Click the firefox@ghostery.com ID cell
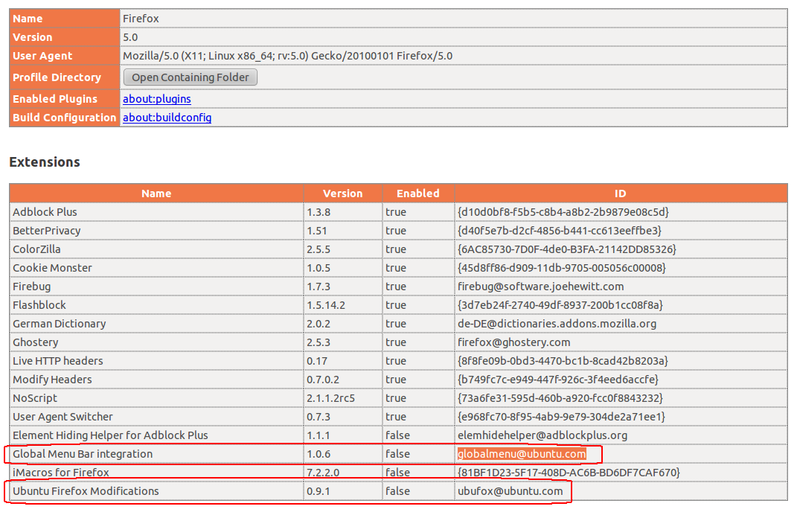 513,342
